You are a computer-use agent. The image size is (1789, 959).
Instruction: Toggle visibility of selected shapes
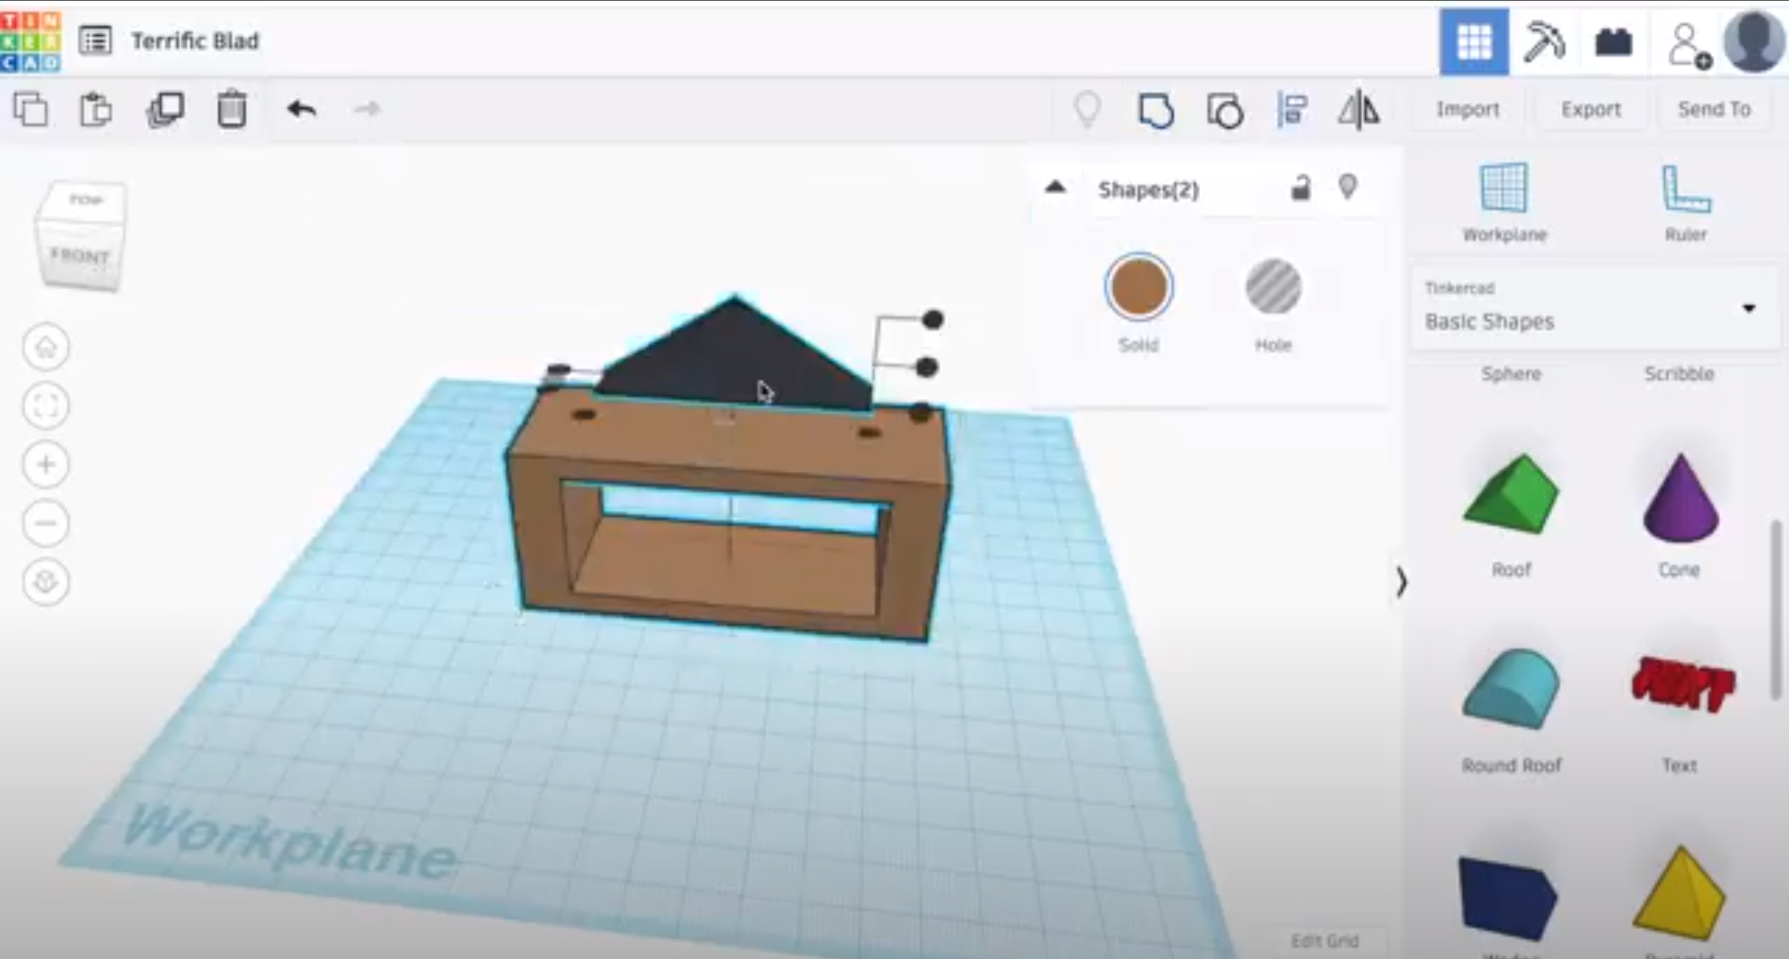click(x=1348, y=187)
